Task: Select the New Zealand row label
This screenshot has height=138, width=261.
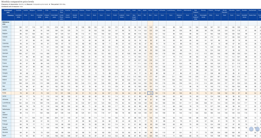Action: (x=6, y=114)
